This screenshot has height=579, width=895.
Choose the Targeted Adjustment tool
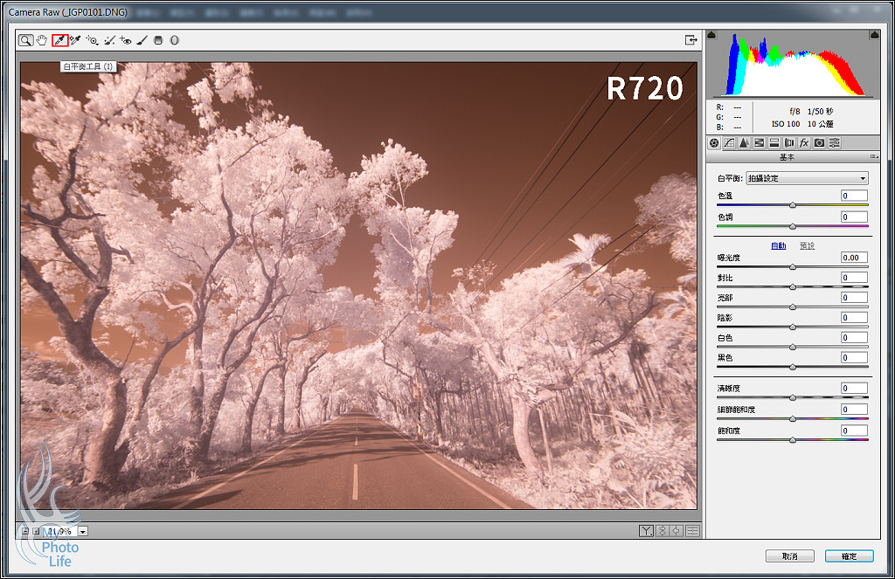92,40
